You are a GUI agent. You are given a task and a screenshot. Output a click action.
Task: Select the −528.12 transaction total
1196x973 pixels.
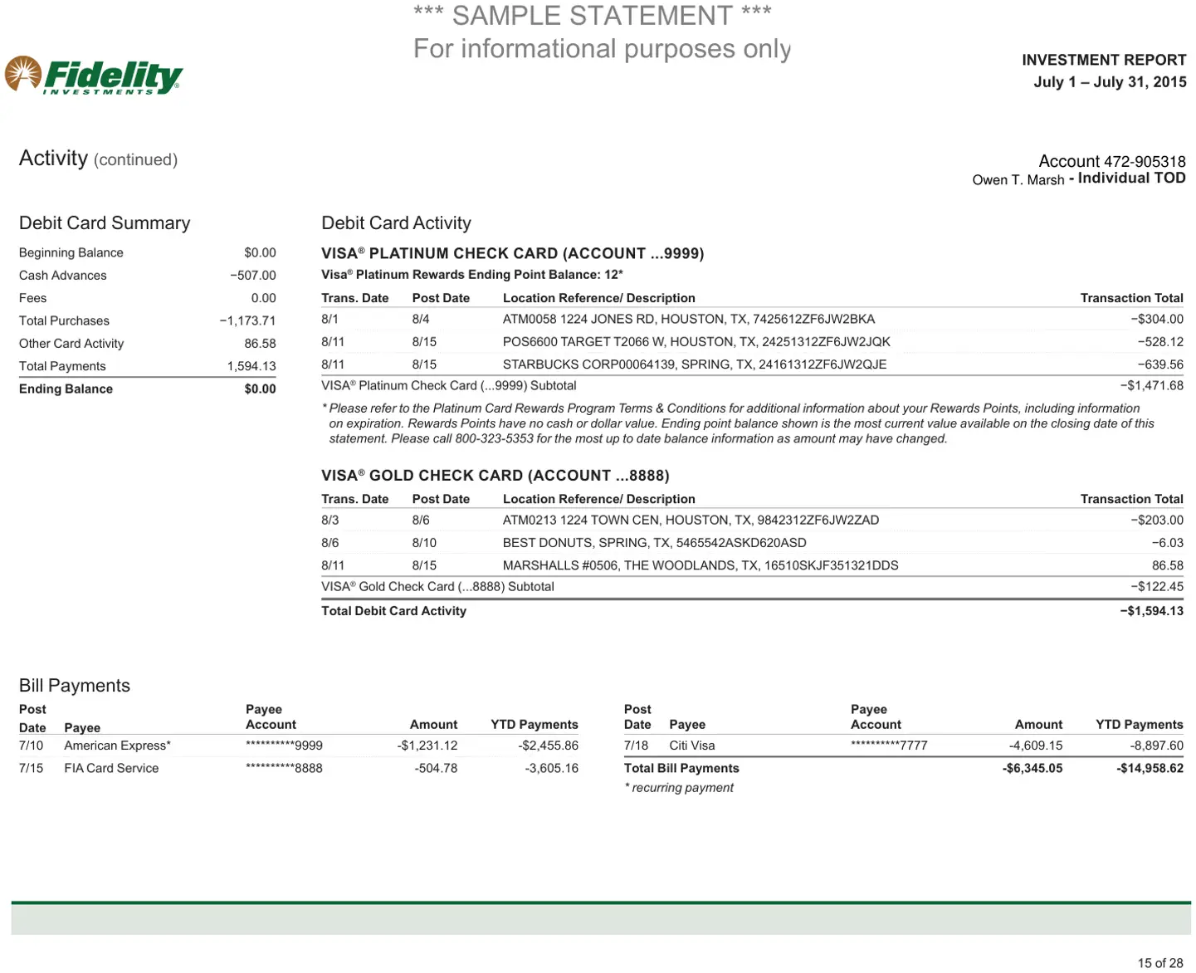(x=1160, y=341)
